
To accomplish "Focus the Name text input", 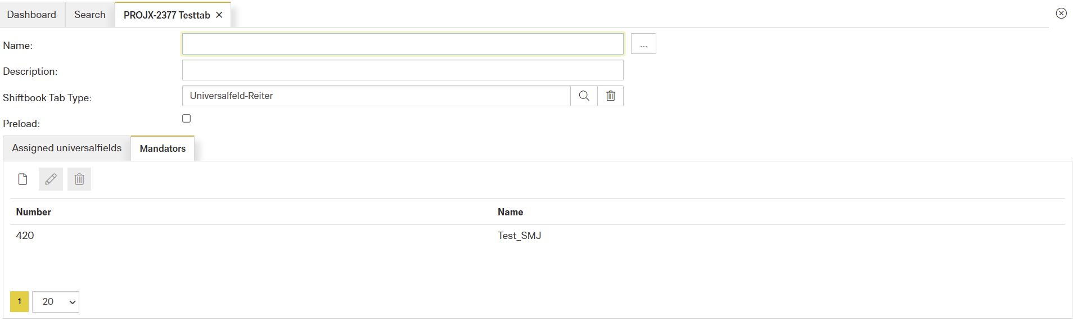I will [x=402, y=44].
